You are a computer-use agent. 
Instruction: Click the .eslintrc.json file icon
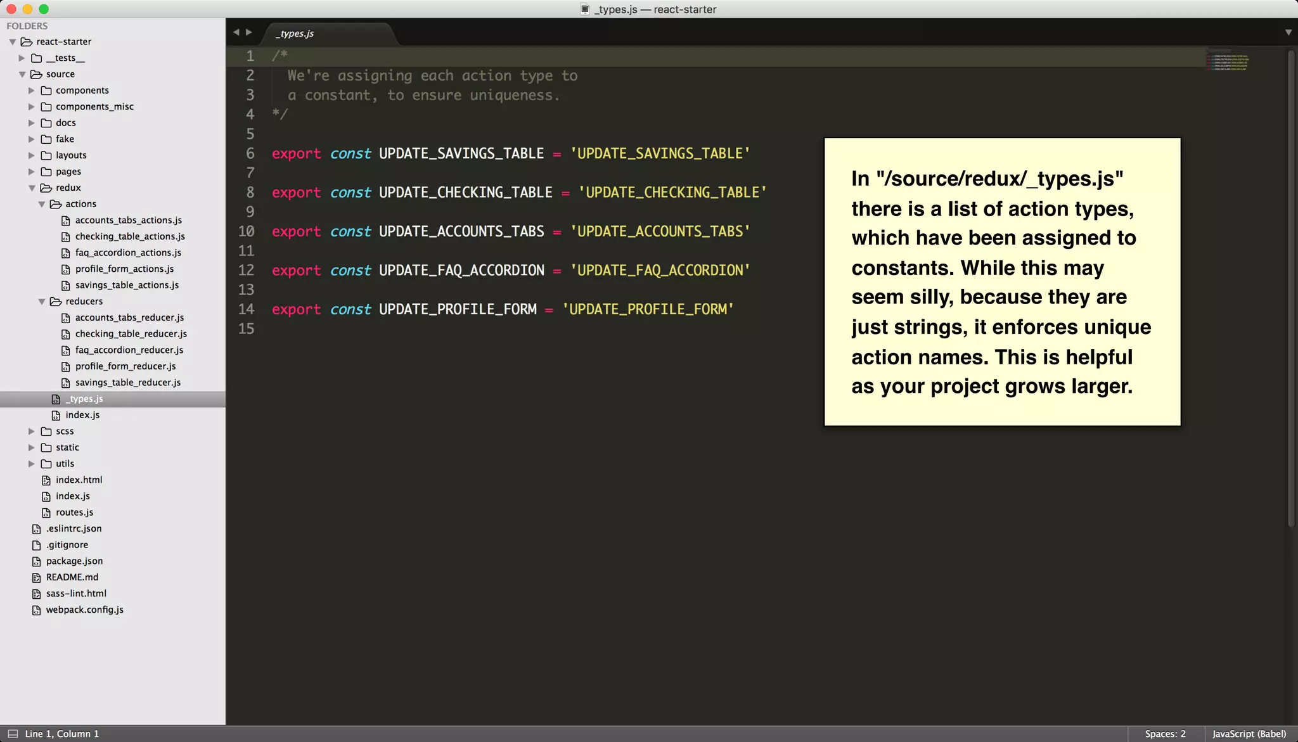pos(36,529)
